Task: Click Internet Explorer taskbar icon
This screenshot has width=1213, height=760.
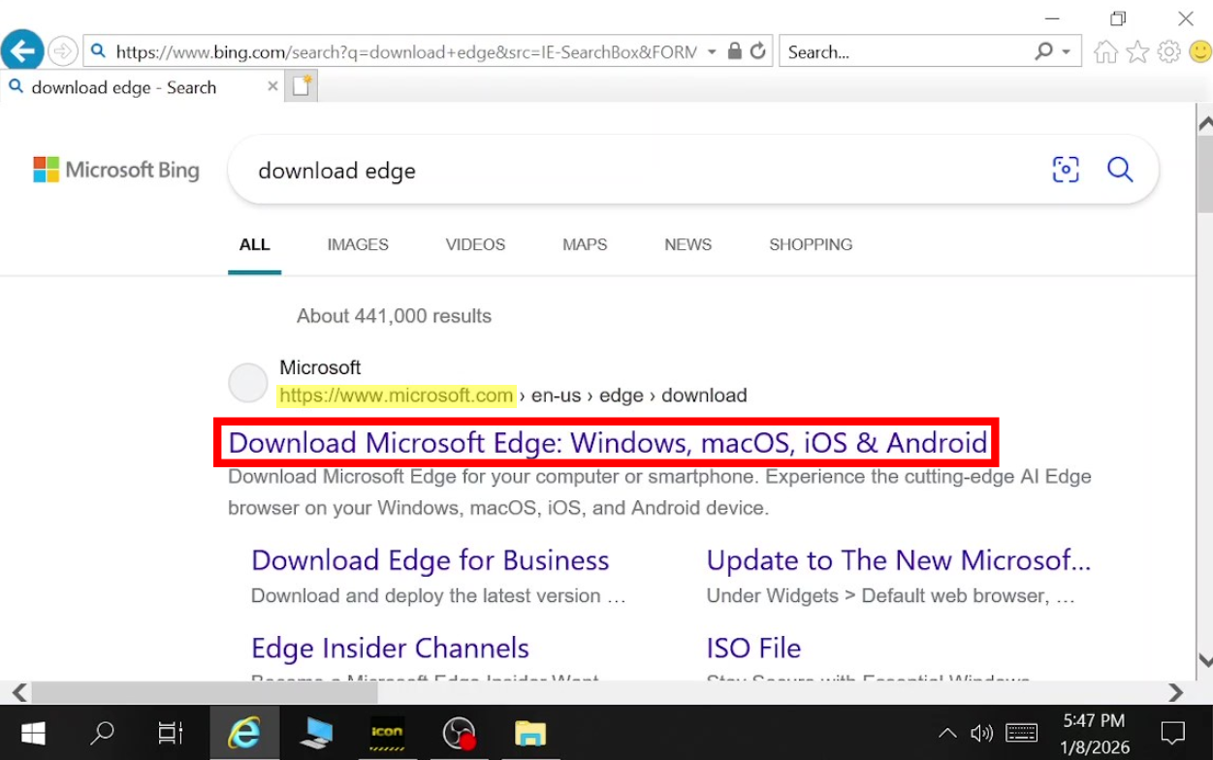Action: (x=243, y=733)
